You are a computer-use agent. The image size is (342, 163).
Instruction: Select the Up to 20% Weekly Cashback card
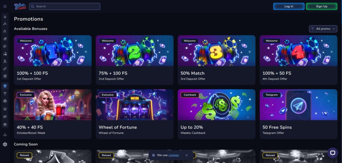click(x=216, y=114)
